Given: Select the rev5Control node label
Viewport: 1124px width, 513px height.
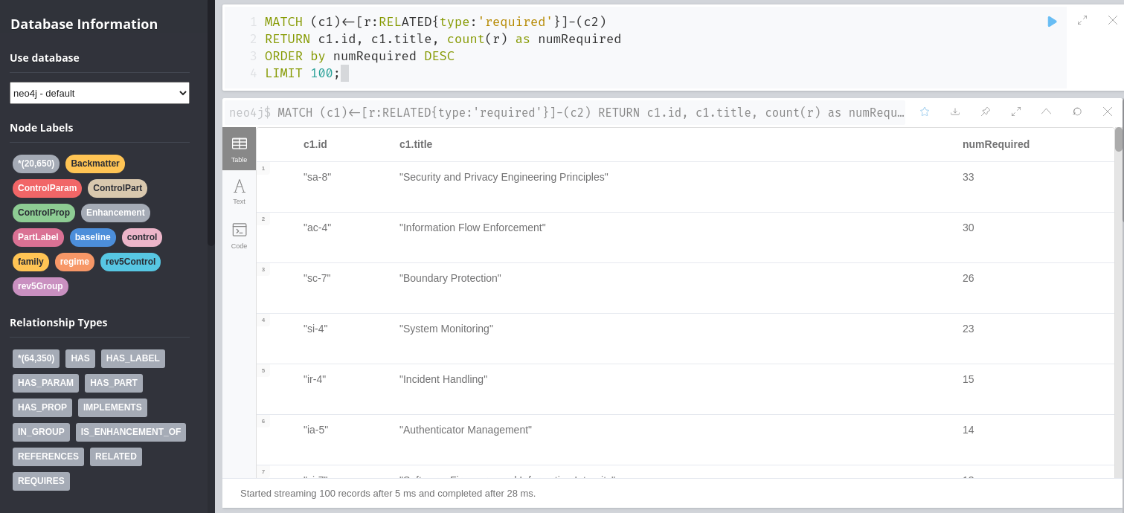Looking at the screenshot, I should [x=130, y=262].
